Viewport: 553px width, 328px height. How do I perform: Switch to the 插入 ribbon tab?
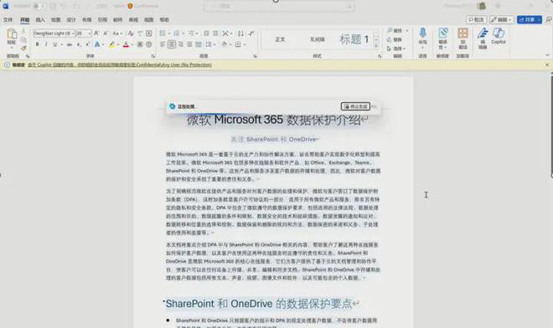(40, 20)
